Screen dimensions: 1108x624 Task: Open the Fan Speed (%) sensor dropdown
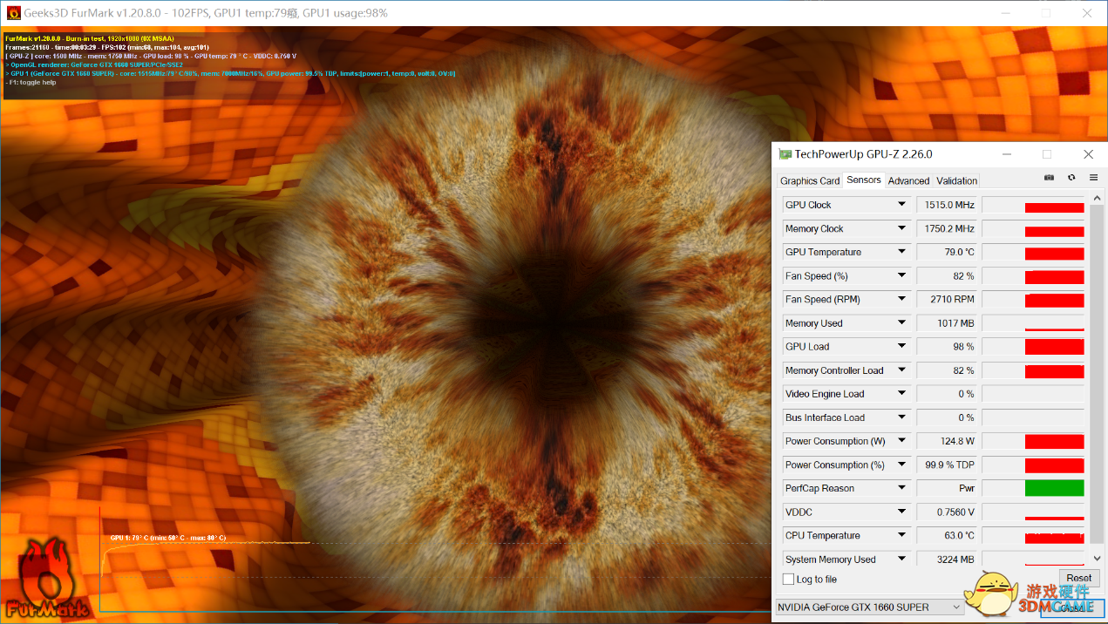pyautogui.click(x=902, y=275)
